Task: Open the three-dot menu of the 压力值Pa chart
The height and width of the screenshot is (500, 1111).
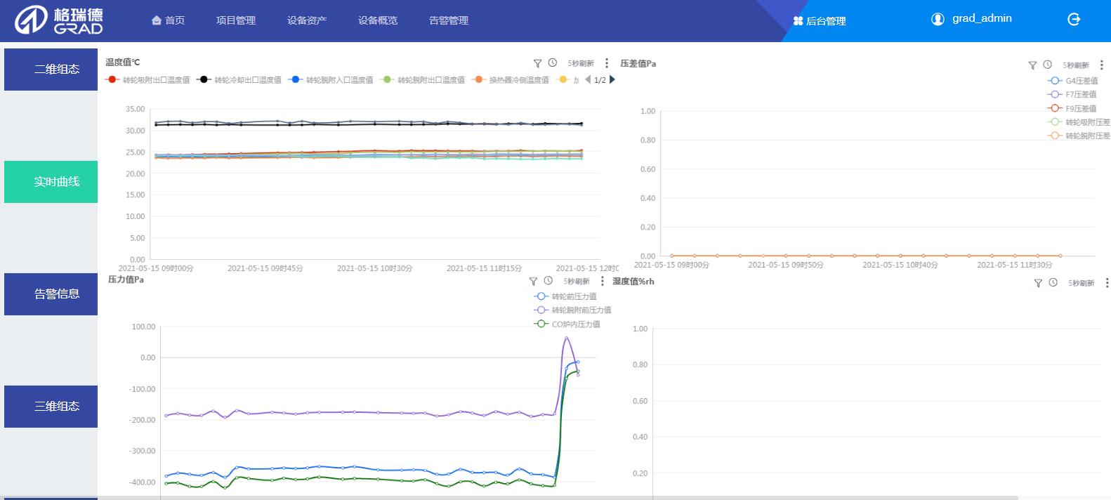Action: 603,281
